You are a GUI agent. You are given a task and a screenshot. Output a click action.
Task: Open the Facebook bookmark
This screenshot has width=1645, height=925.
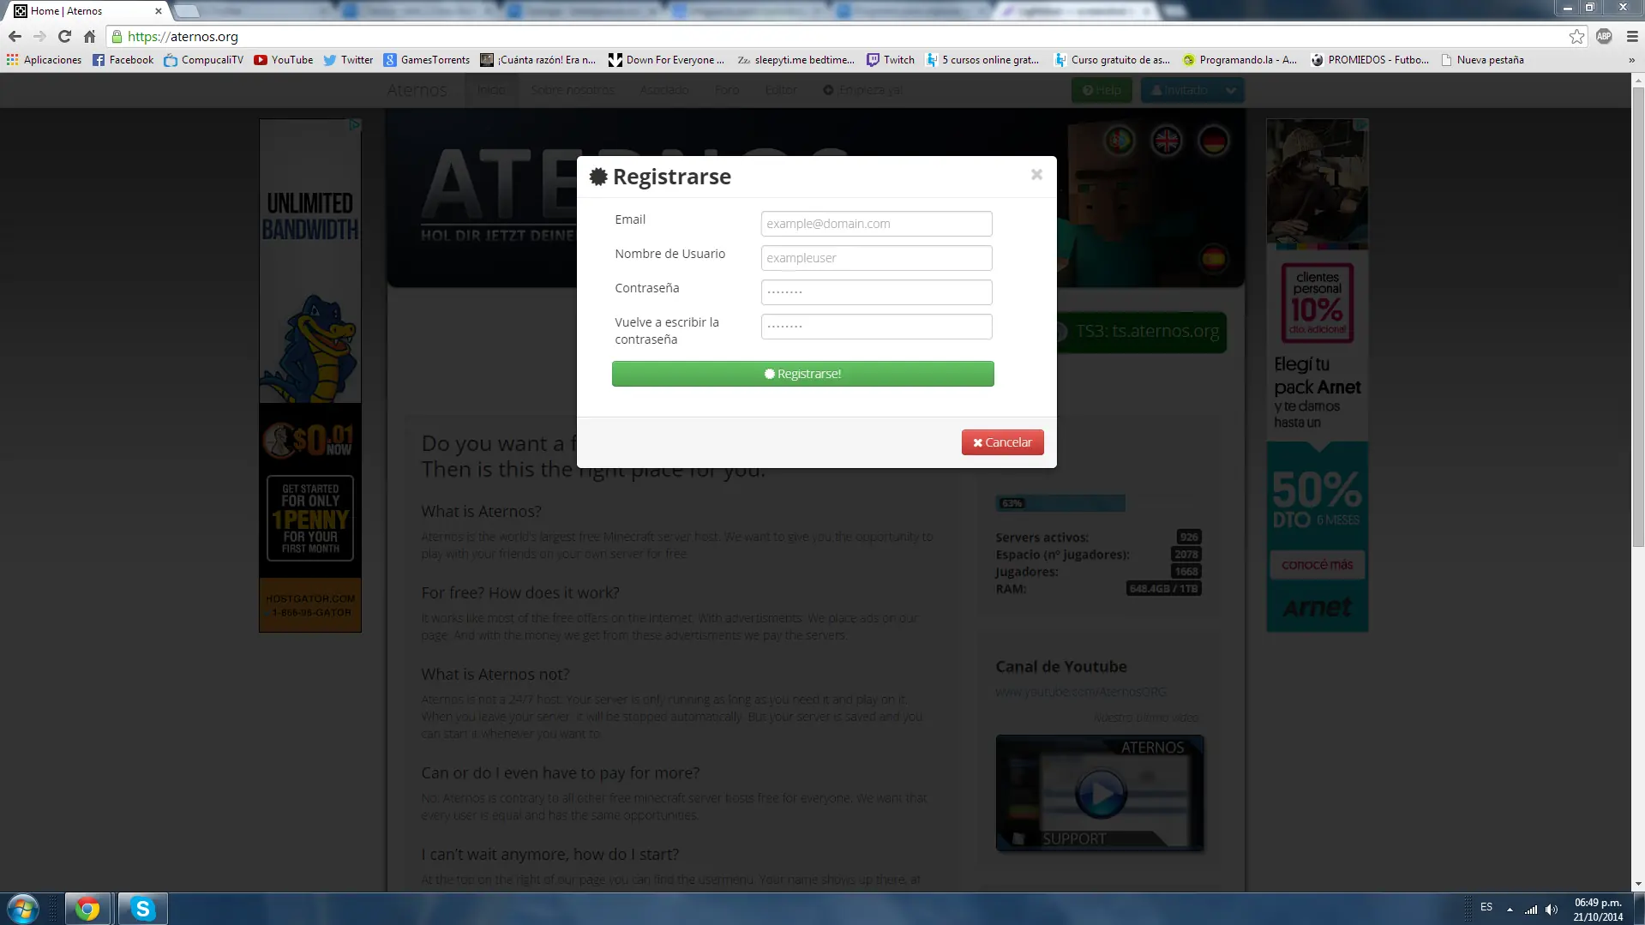coord(123,60)
